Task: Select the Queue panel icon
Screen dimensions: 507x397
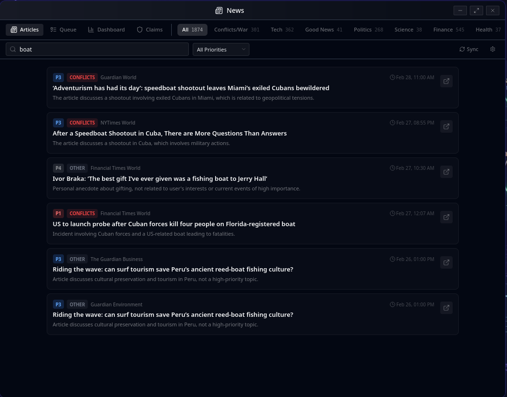Action: (53, 30)
